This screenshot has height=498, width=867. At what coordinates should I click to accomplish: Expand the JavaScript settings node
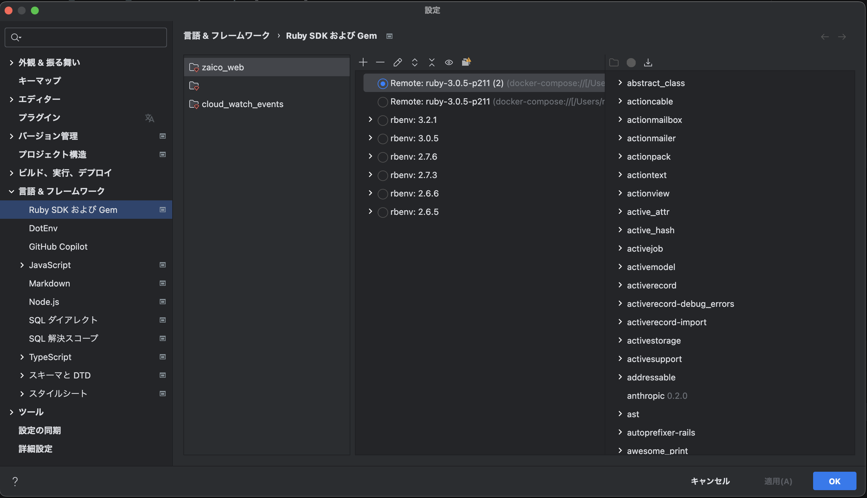point(22,265)
